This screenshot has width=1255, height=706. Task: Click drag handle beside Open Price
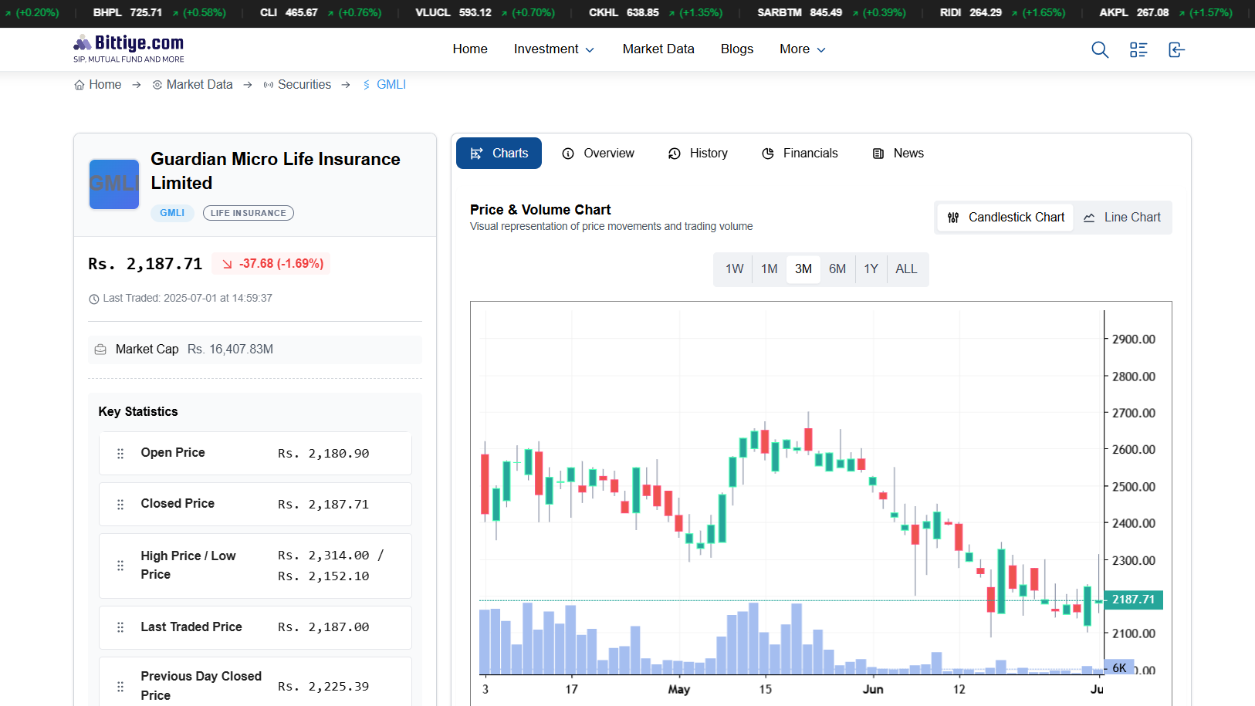(120, 454)
